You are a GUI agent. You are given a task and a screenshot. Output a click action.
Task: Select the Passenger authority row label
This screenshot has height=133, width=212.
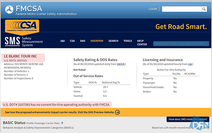tap(149, 83)
